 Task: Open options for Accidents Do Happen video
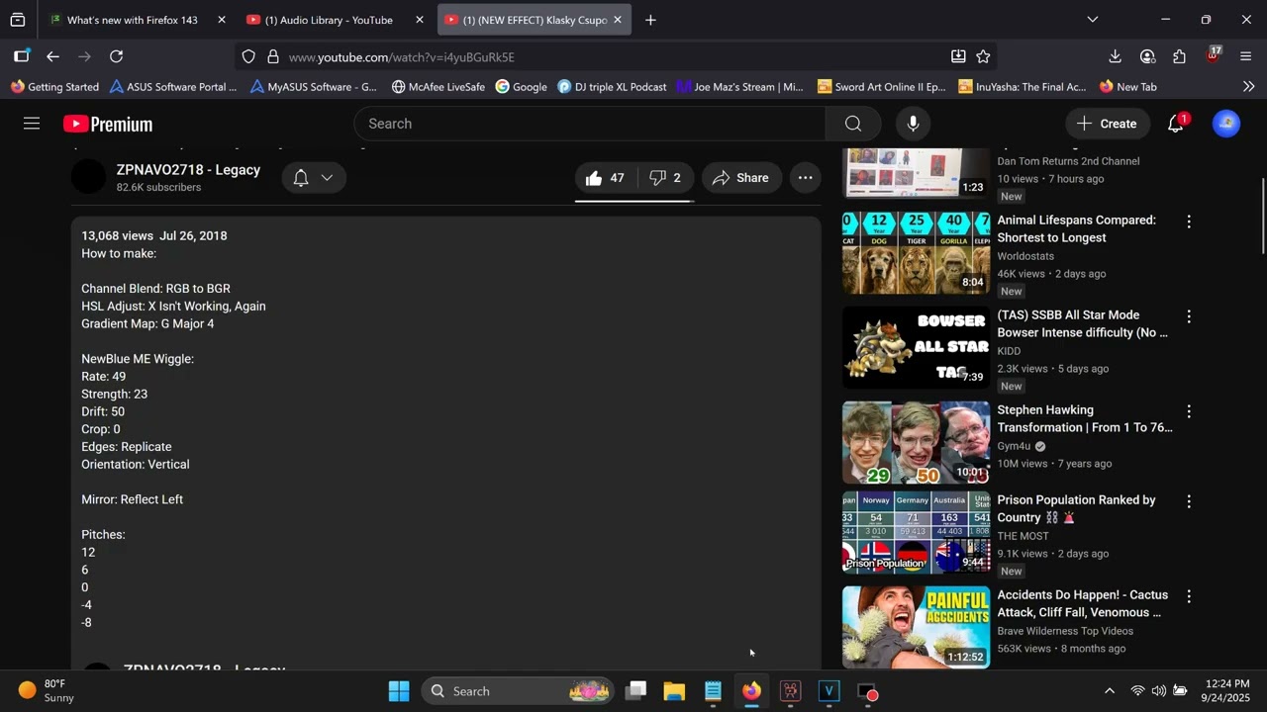tap(1189, 596)
